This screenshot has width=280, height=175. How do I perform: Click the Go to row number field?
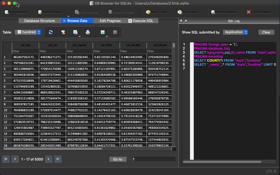point(154,159)
